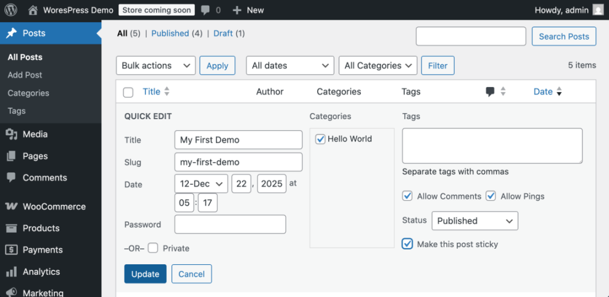Click the home icon beside WoresPress Demo
The image size is (609, 297).
pos(33,10)
